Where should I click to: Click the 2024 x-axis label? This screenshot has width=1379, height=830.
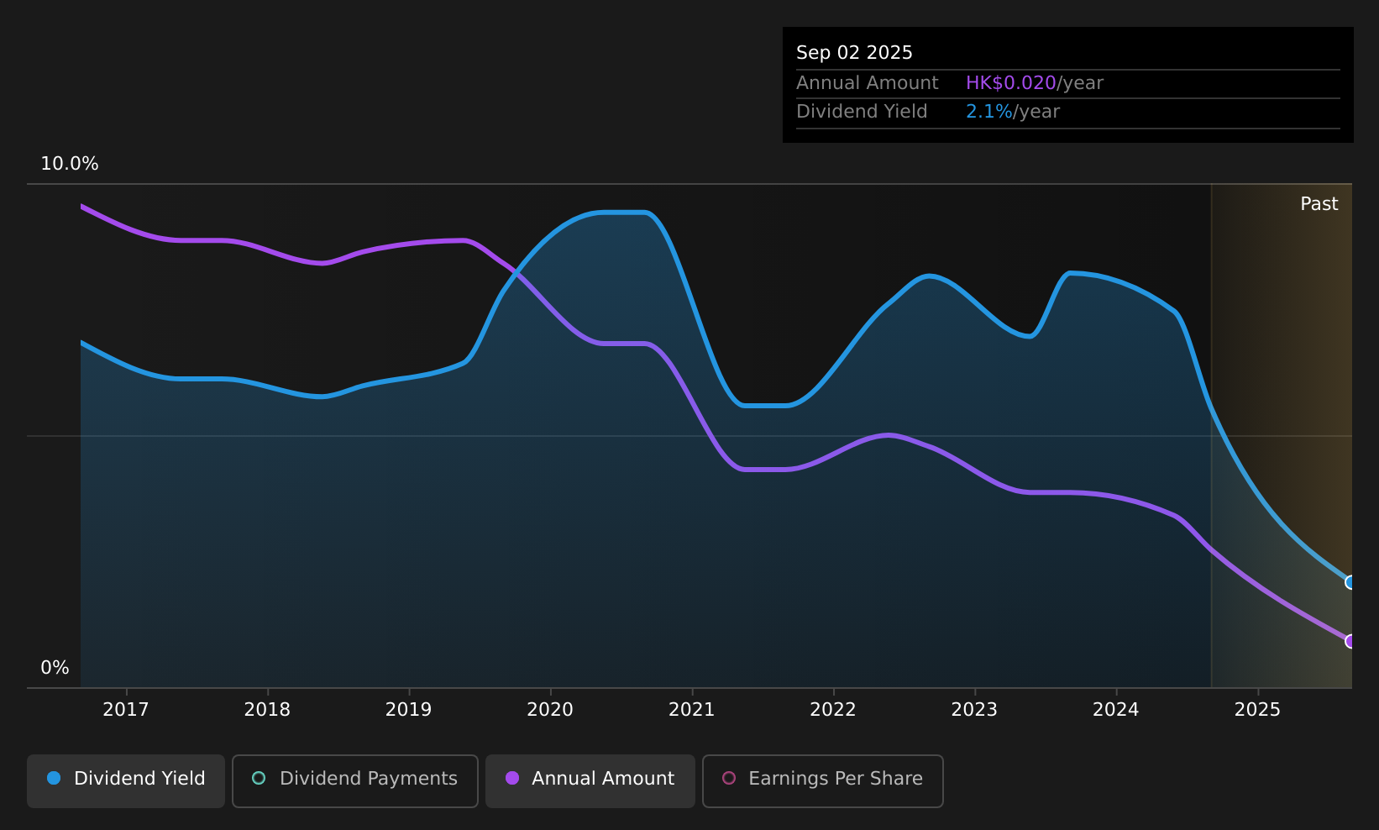pyautogui.click(x=1116, y=710)
